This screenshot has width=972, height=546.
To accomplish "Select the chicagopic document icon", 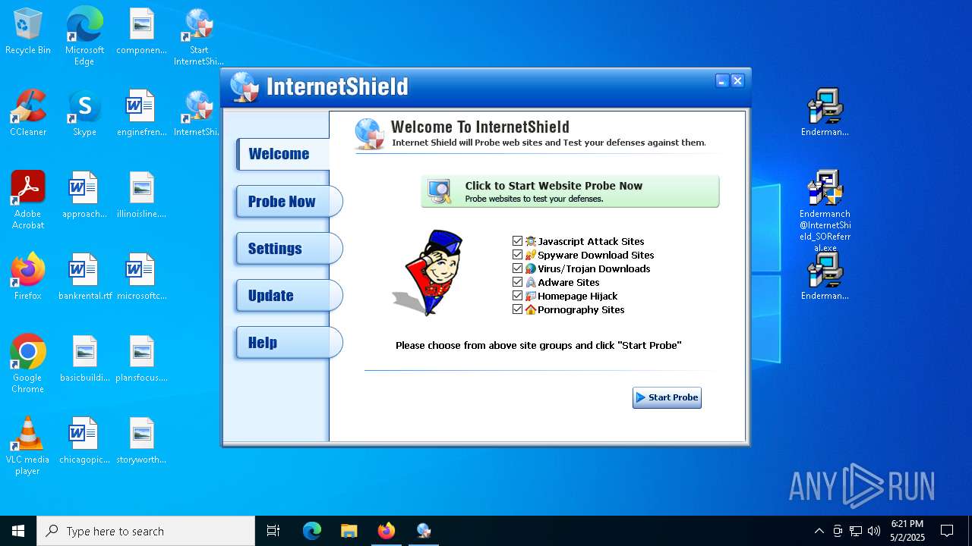I will [x=84, y=441].
